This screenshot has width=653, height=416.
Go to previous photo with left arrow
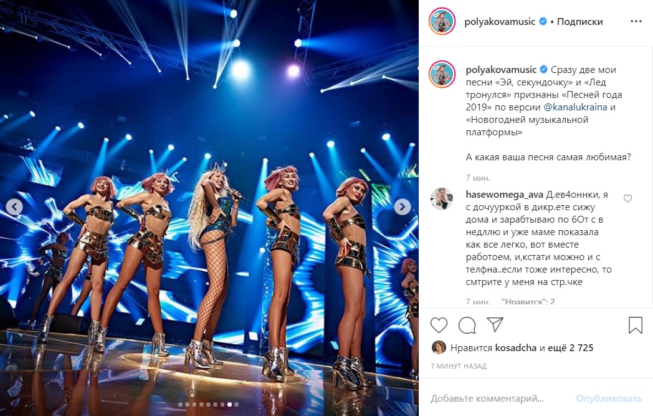[x=14, y=206]
